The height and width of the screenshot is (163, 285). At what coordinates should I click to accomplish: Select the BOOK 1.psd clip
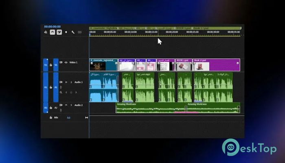[x=184, y=65]
